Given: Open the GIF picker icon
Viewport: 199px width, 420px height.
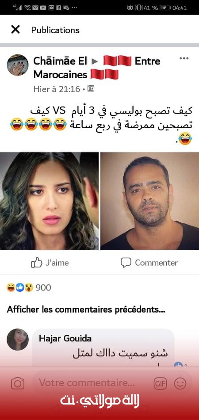Looking at the screenshot, I should point(160,384).
